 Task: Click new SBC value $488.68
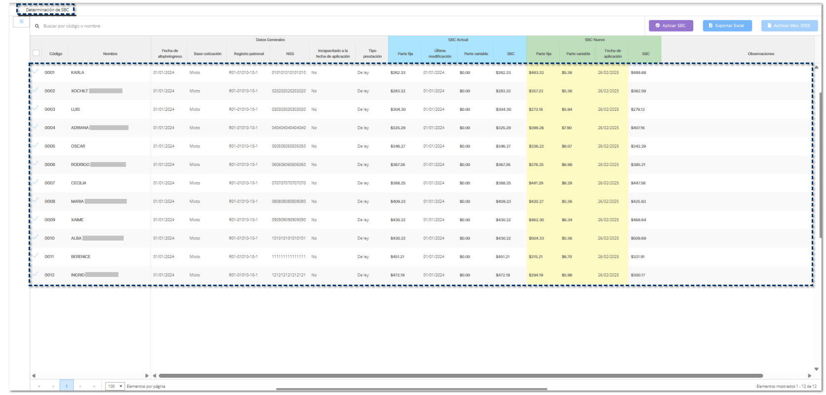(x=638, y=72)
